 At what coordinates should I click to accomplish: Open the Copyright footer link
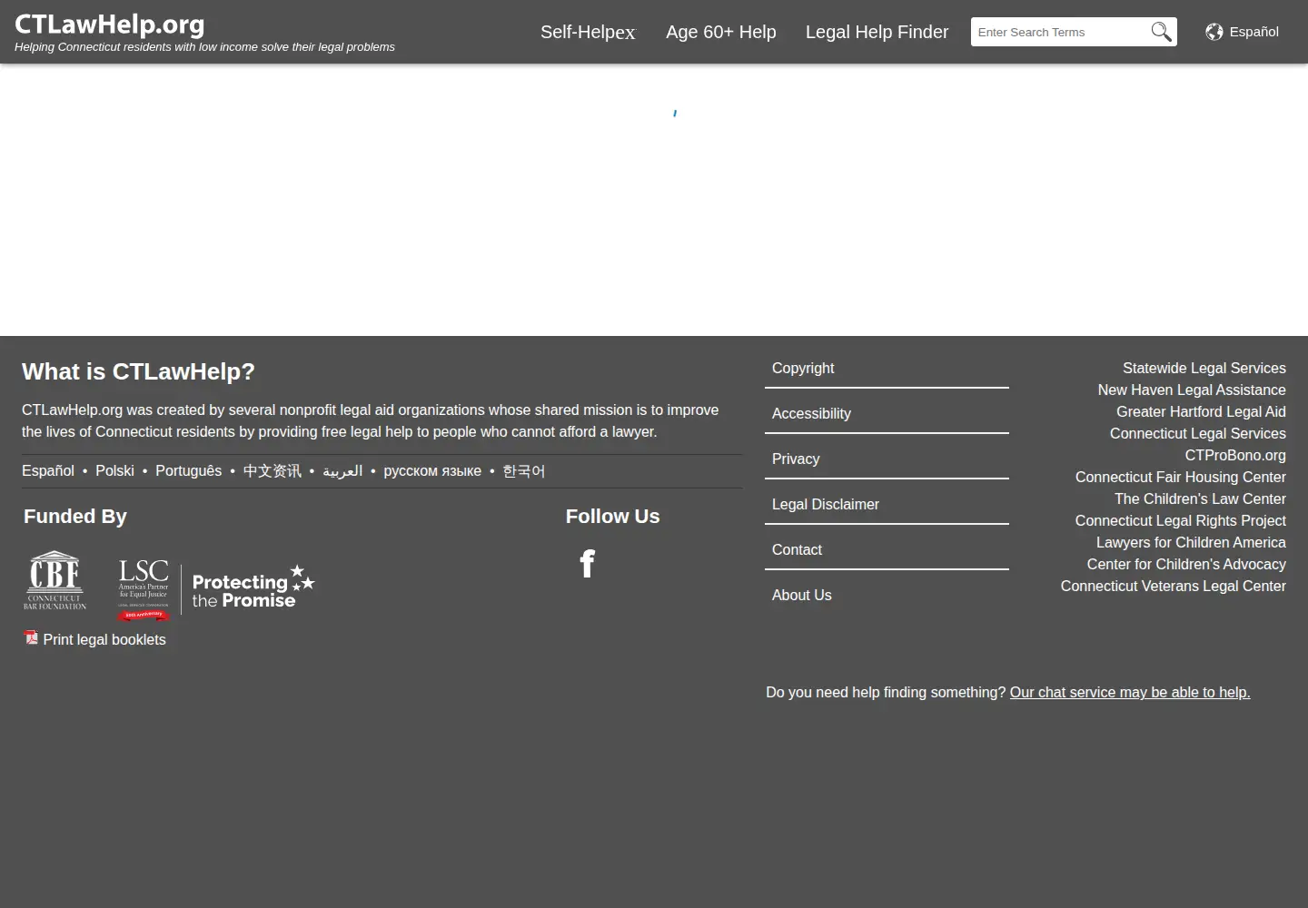803,368
